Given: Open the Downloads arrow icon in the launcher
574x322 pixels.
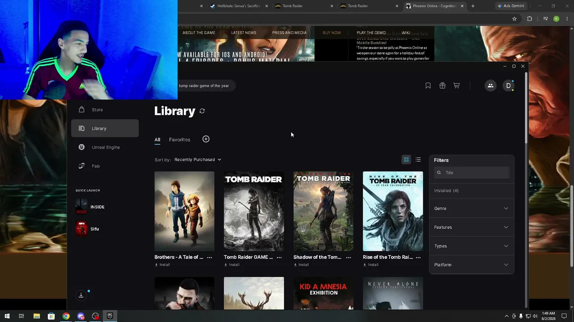Looking at the screenshot, I should [81, 295].
